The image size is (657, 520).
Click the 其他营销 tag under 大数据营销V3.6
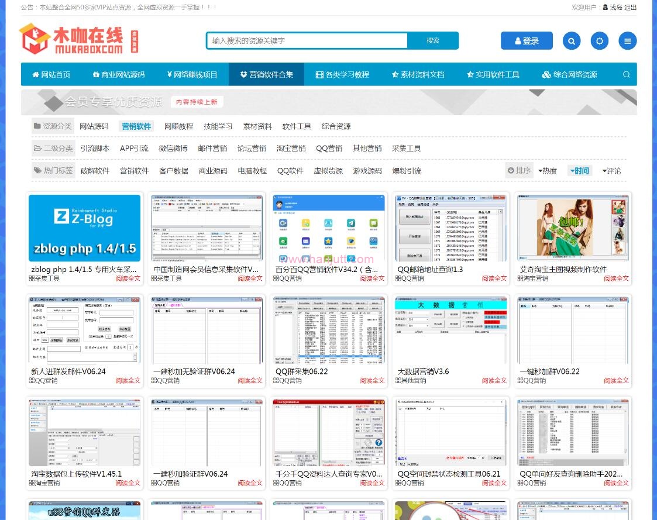[x=411, y=381]
